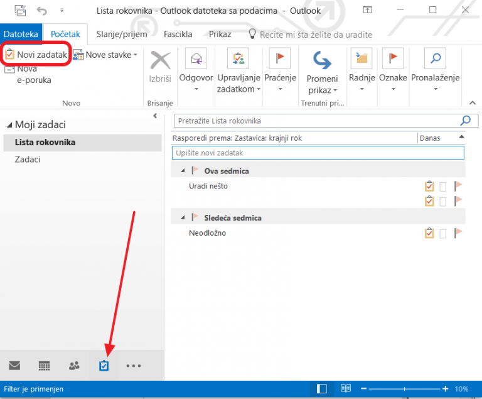The height and width of the screenshot is (399, 482).
Task: Collapse the Sledeća sedmica group
Action: click(x=183, y=217)
